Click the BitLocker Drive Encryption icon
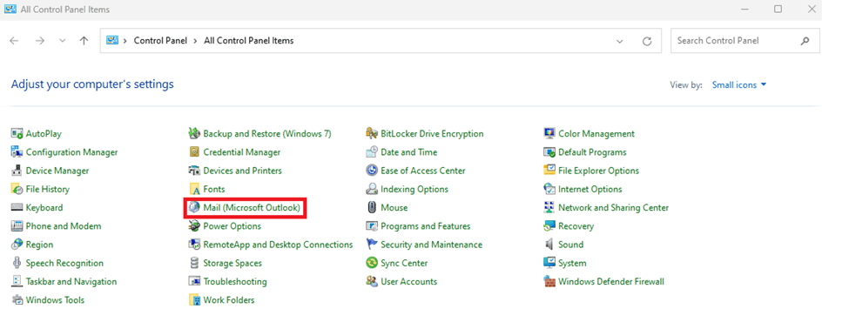849x329 pixels. [372, 134]
